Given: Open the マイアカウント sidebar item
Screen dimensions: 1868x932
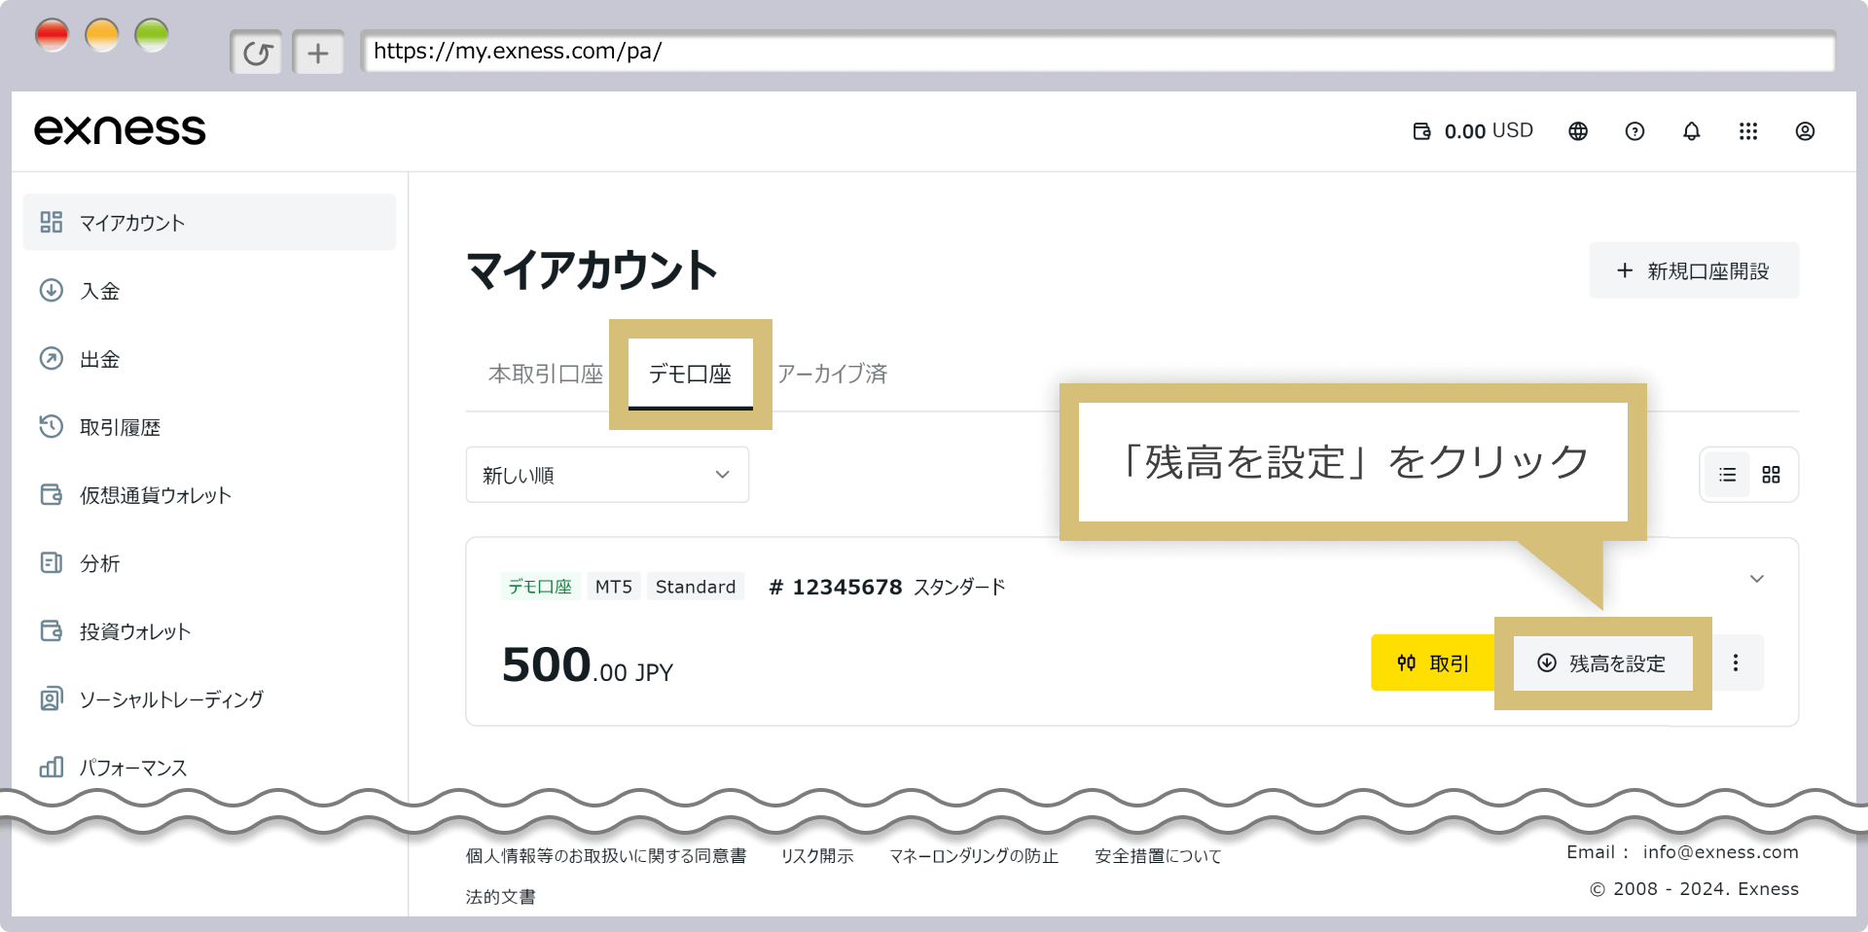Looking at the screenshot, I should tap(209, 222).
